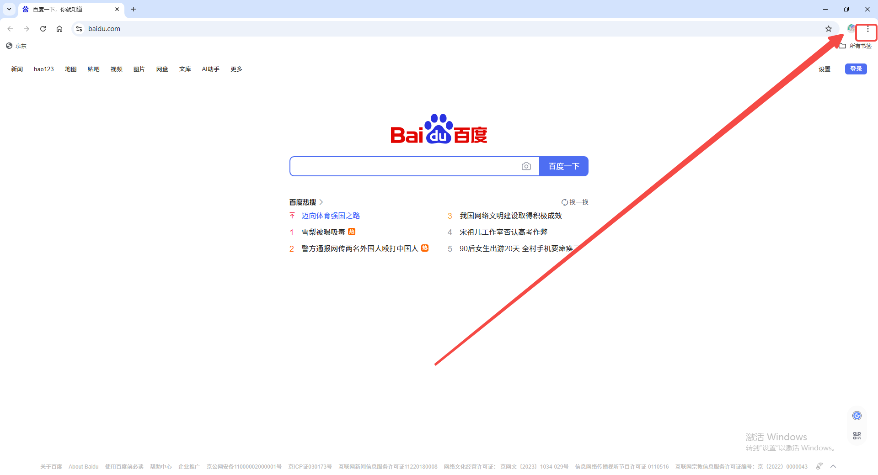Open Chrome three-dot menu
This screenshot has width=878, height=475.
867,29
